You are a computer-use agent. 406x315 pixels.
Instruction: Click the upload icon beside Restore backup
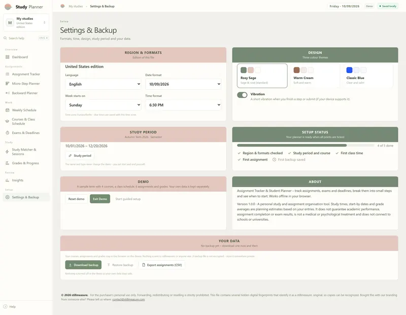click(x=109, y=265)
